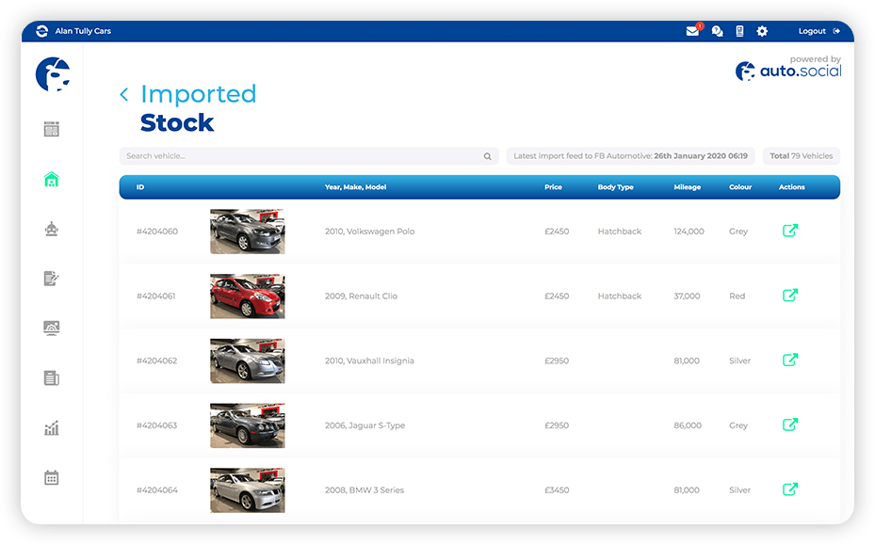Select ID #4204060

coord(156,232)
